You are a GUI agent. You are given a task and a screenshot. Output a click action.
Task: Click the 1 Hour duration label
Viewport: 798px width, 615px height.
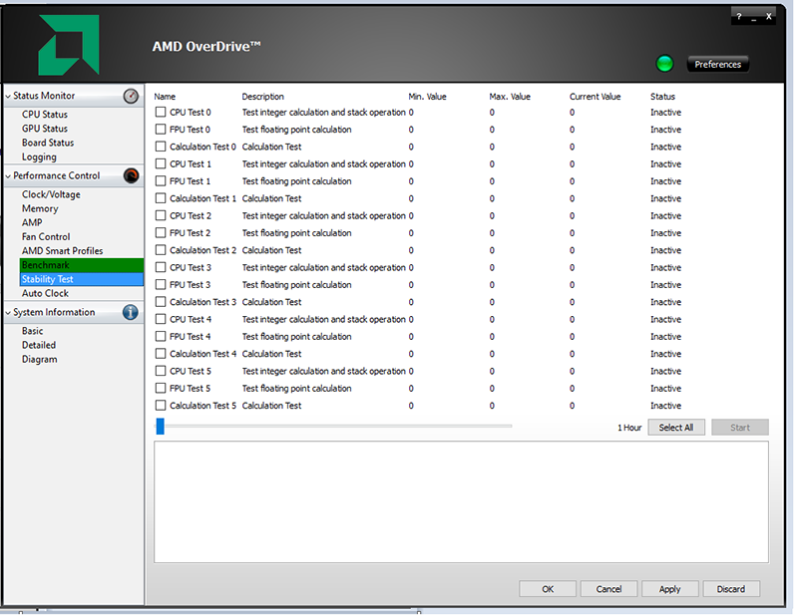tap(629, 428)
